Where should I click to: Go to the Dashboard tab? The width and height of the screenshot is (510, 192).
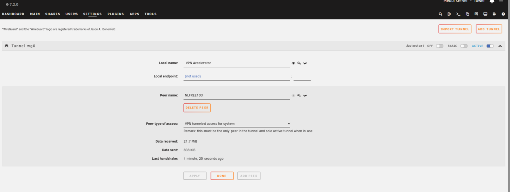tap(13, 14)
